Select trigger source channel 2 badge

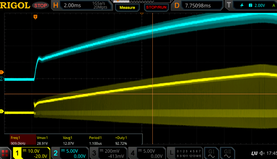point(250,5)
